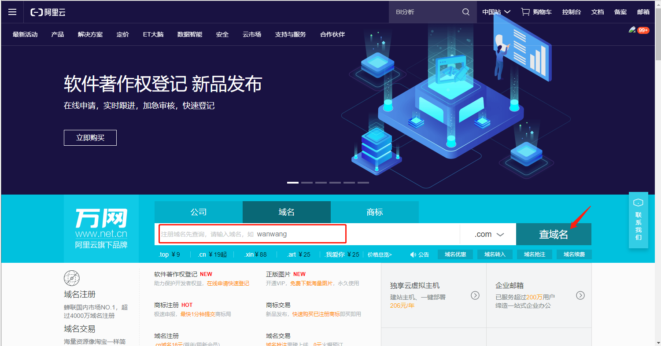Expand the 中国站 region dropdown
This screenshot has width=661, height=346.
[496, 12]
